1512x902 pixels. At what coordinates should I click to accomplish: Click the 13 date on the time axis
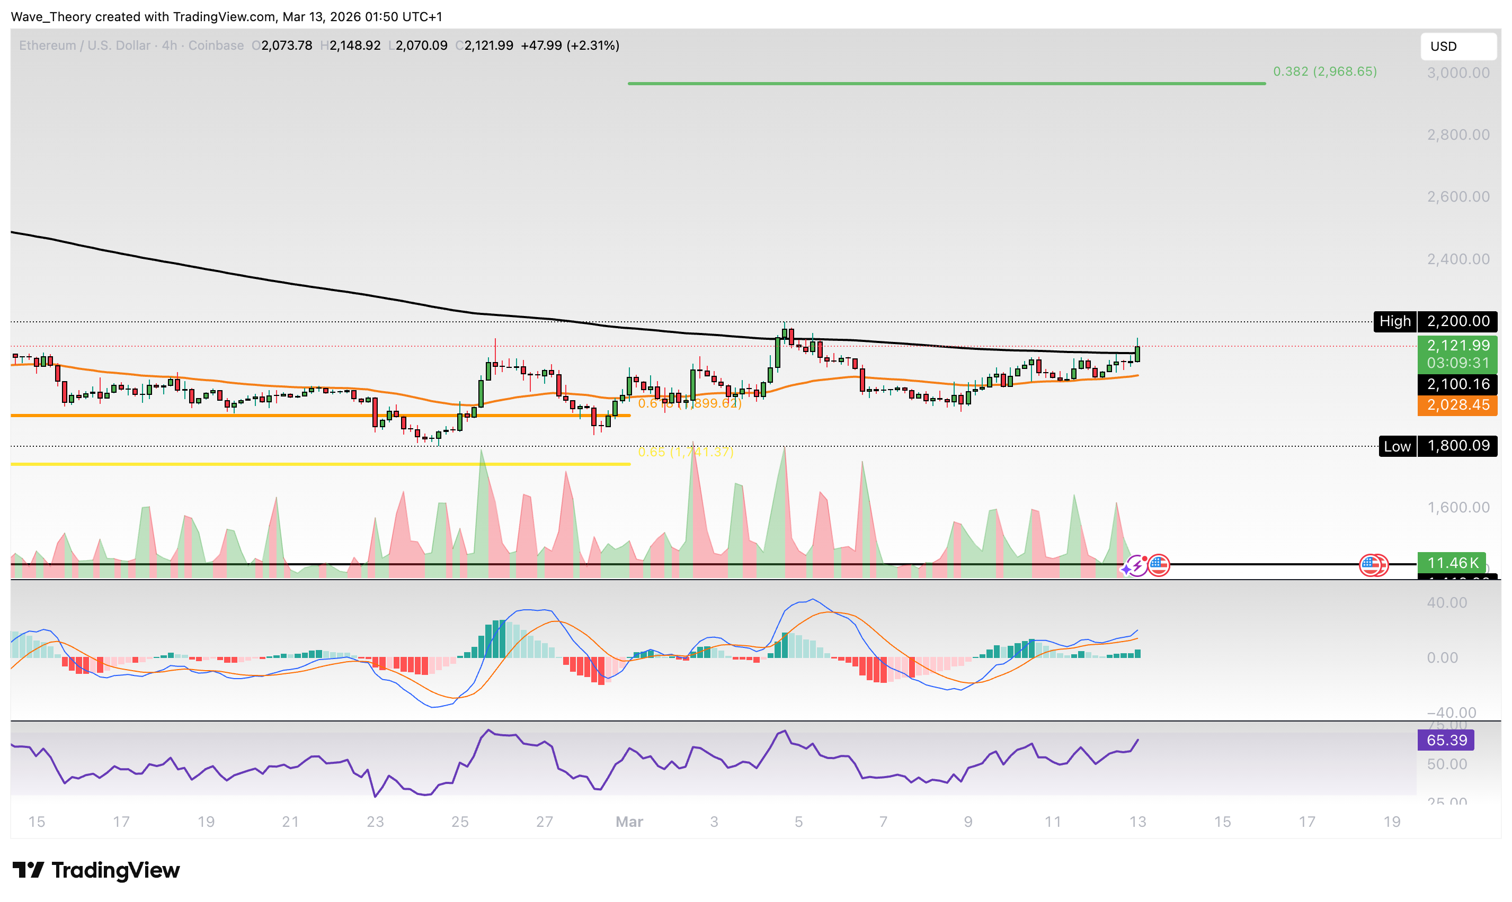[x=1137, y=822]
